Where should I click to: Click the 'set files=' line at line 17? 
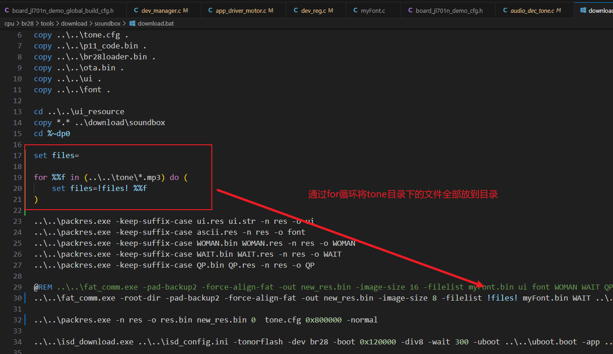coord(56,156)
